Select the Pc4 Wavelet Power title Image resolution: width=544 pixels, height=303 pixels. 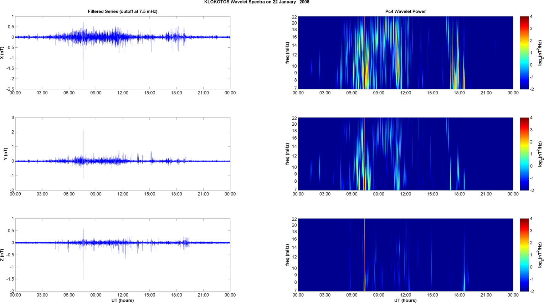pos(405,11)
